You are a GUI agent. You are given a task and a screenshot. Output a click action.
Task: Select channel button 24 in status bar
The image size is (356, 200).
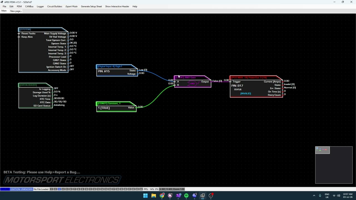(141, 189)
